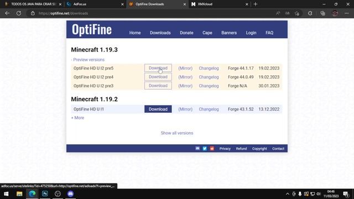
Task: Open Mirror link for HD U I1
Action: pos(185,109)
